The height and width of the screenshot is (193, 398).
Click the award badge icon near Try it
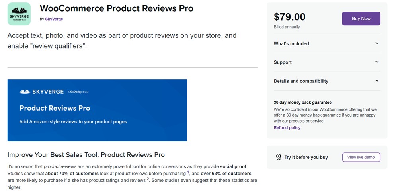pos(279,157)
